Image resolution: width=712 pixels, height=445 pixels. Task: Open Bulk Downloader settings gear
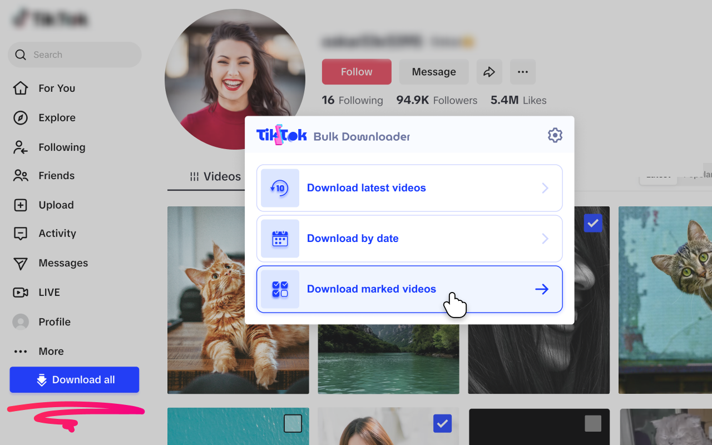555,135
